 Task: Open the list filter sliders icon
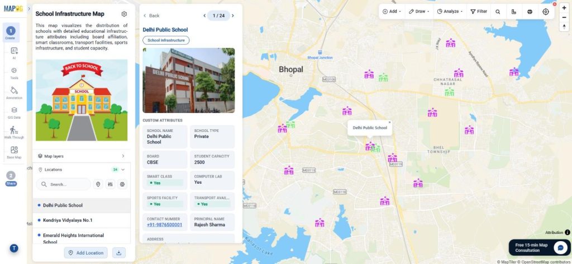click(x=110, y=184)
